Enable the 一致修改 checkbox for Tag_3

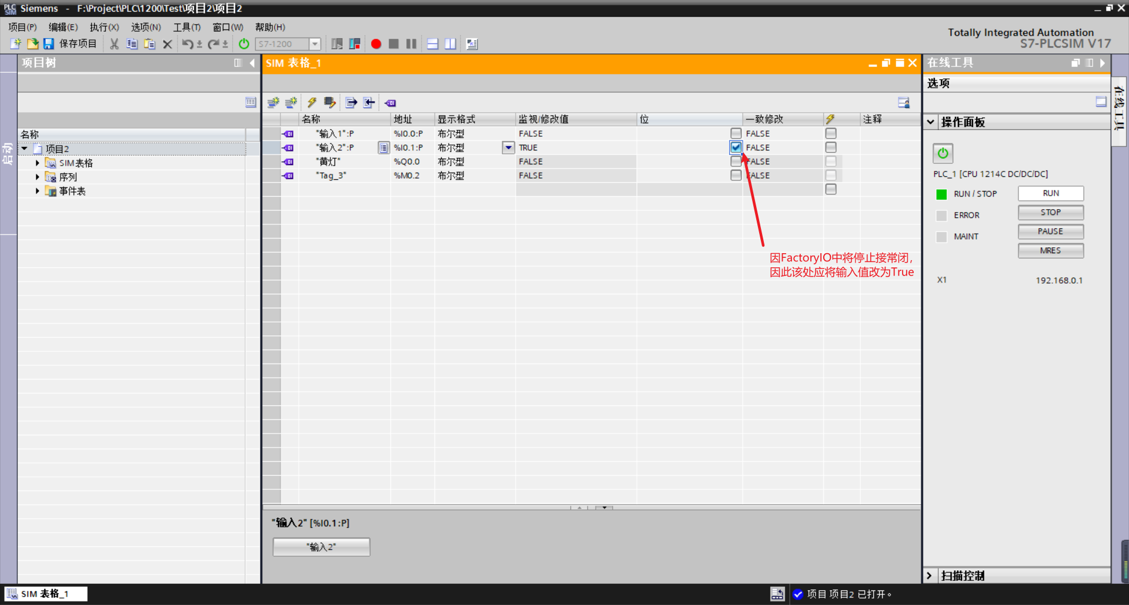831,175
